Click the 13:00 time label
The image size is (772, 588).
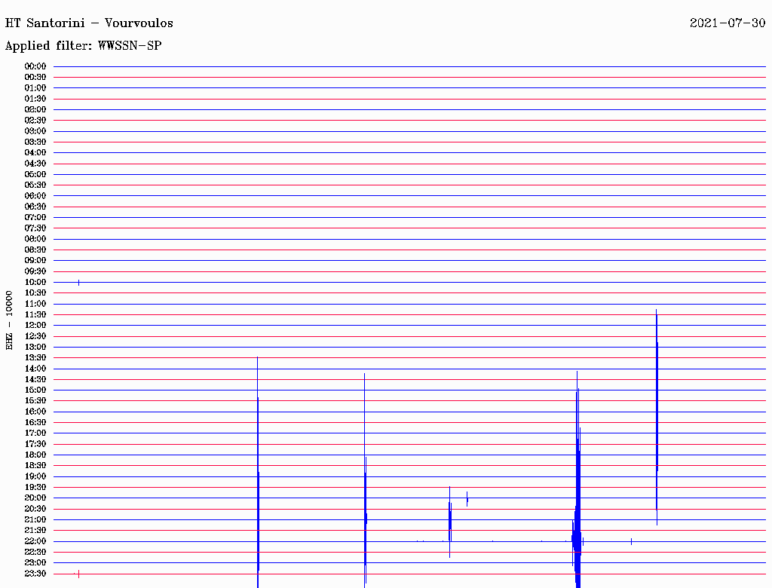[x=35, y=348]
